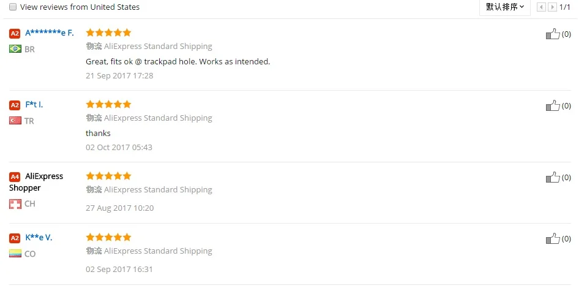
Task: Open the profile of F*t I.
Action: [x=34, y=105]
